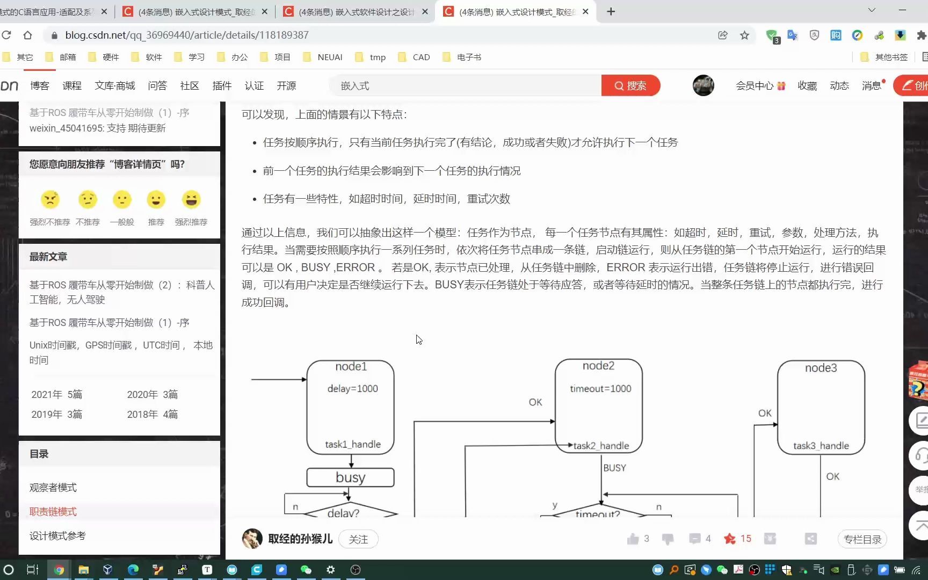Open WeChat from the taskbar
The height and width of the screenshot is (580, 928).
click(306, 570)
